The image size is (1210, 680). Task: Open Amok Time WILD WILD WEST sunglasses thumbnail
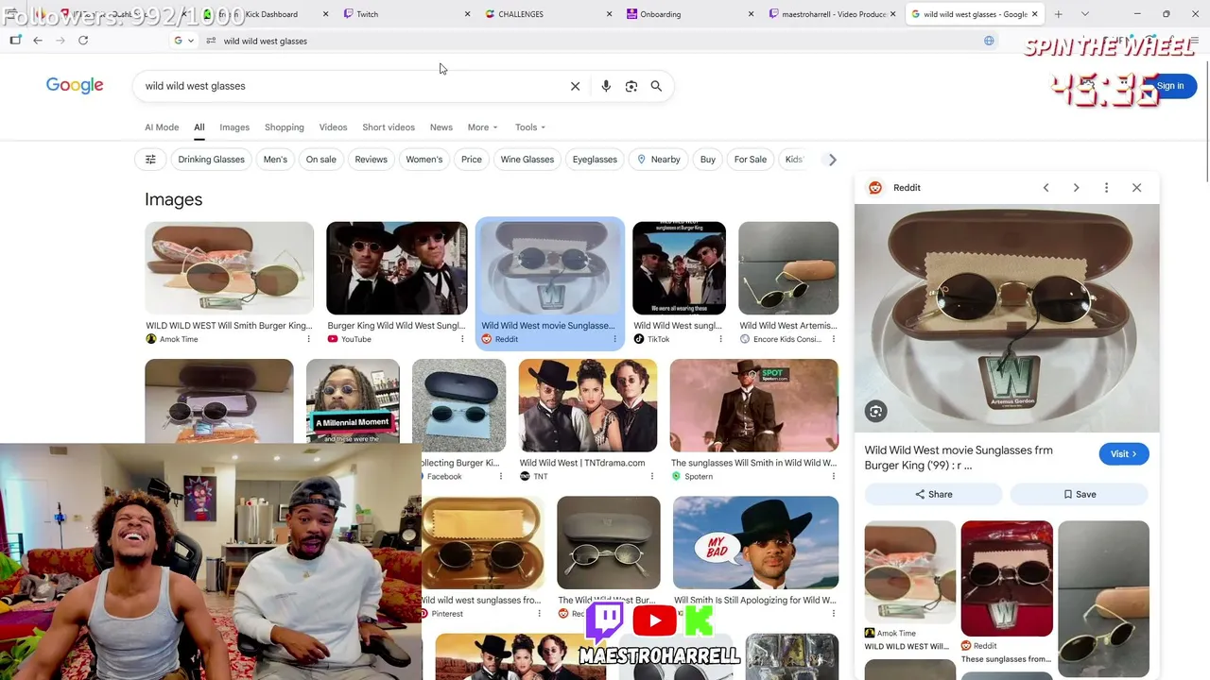[229, 268]
